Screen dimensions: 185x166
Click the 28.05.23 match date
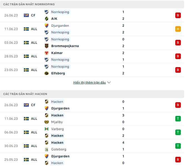click(x=11, y=56)
